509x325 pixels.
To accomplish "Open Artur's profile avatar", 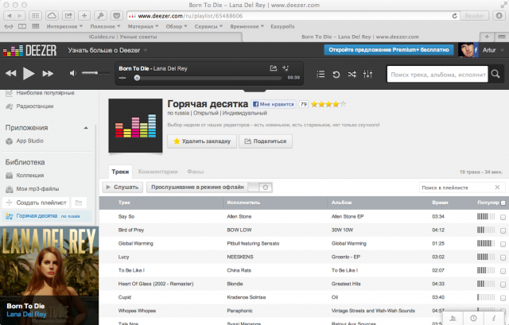I will tap(466, 50).
